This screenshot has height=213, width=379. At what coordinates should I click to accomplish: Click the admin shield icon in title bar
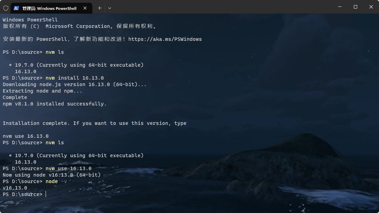pos(6,8)
